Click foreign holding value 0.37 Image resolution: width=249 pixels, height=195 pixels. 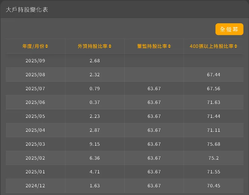(x=95, y=102)
